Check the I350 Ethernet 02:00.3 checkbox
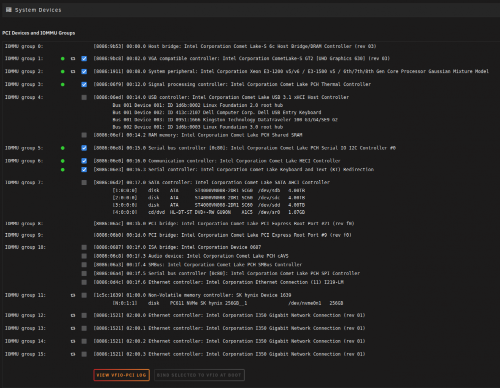This screenshot has width=500, height=388. pos(84,354)
